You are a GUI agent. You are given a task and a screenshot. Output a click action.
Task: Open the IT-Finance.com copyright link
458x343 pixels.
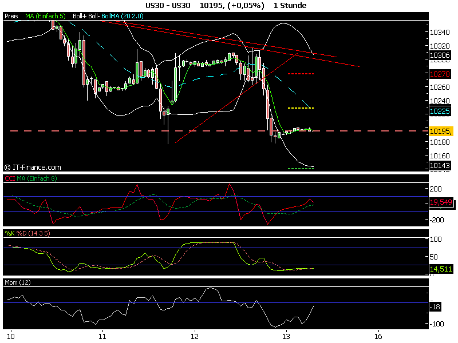click(x=33, y=167)
